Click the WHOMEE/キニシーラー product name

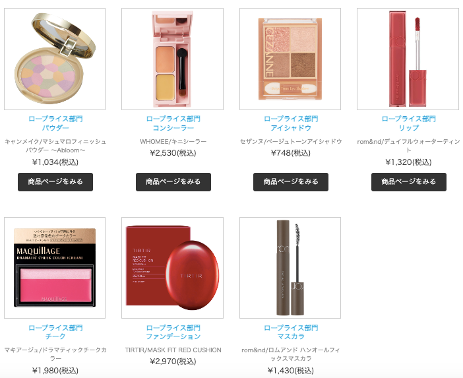(x=173, y=141)
